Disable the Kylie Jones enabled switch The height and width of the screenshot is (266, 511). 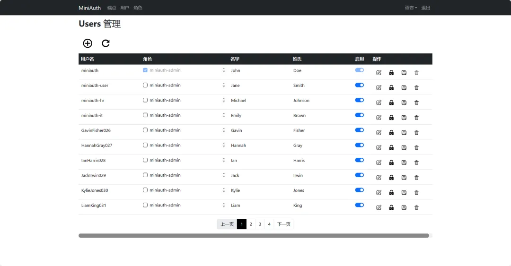360,190
